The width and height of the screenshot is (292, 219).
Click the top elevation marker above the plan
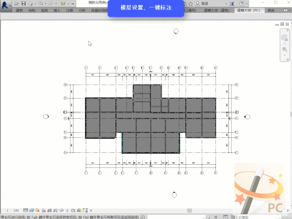176,31
